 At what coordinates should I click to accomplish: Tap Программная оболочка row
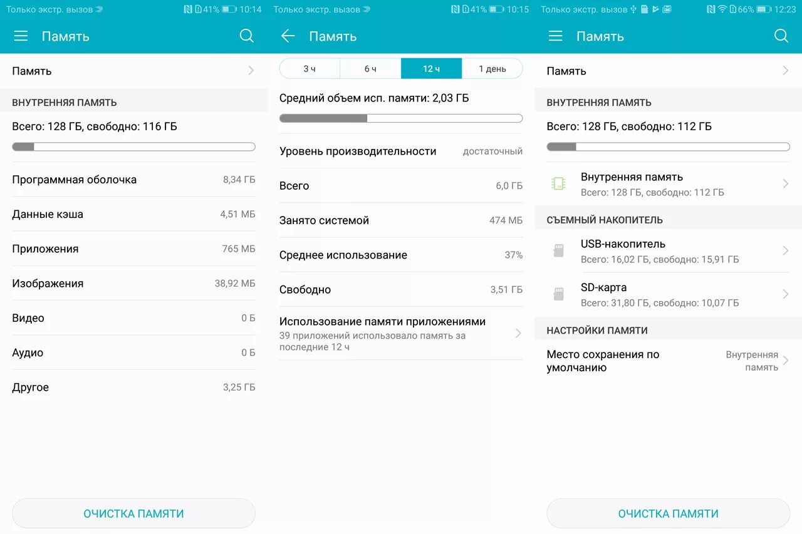(133, 180)
